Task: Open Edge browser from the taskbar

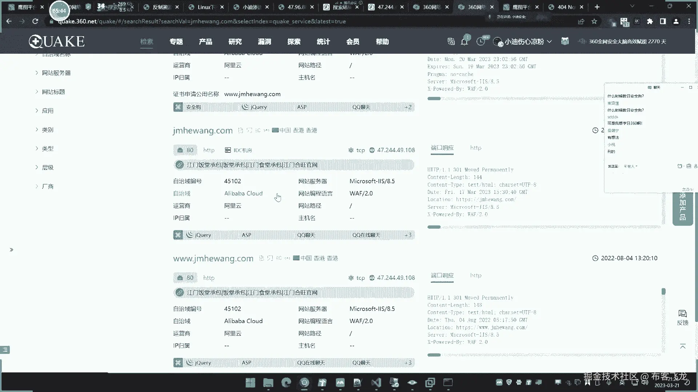Action: click(286, 383)
